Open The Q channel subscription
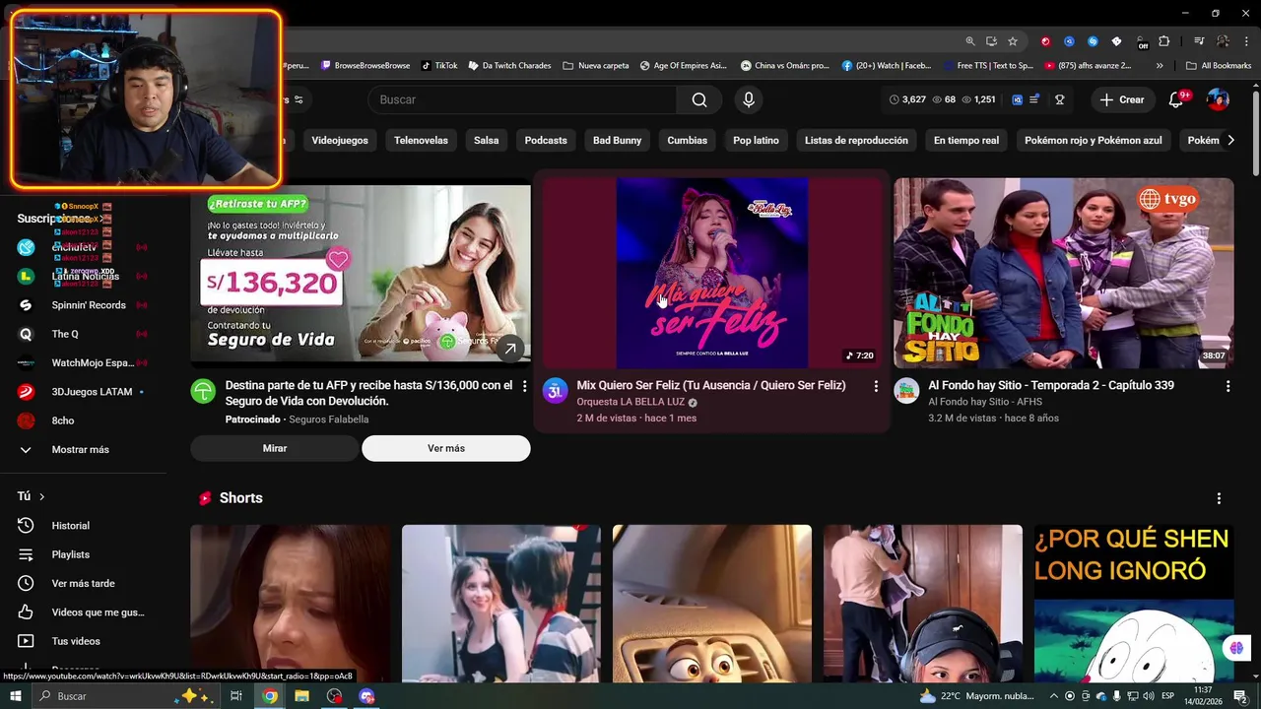This screenshot has height=709, width=1261. tap(65, 334)
